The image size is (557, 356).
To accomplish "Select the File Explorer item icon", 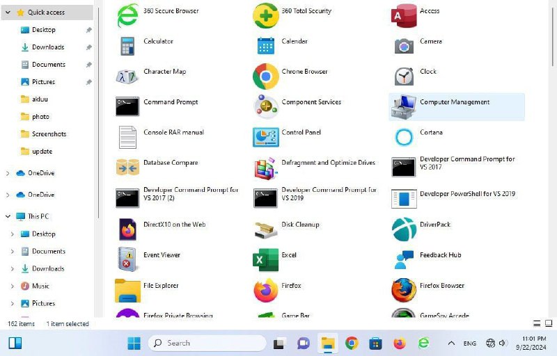I will click(x=127, y=291).
